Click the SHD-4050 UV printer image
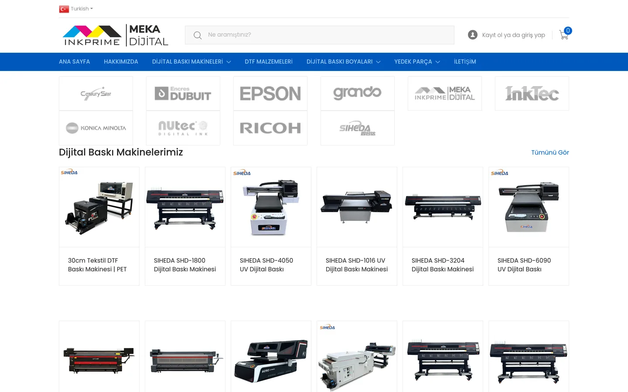This screenshot has height=392, width=628. tap(271, 207)
